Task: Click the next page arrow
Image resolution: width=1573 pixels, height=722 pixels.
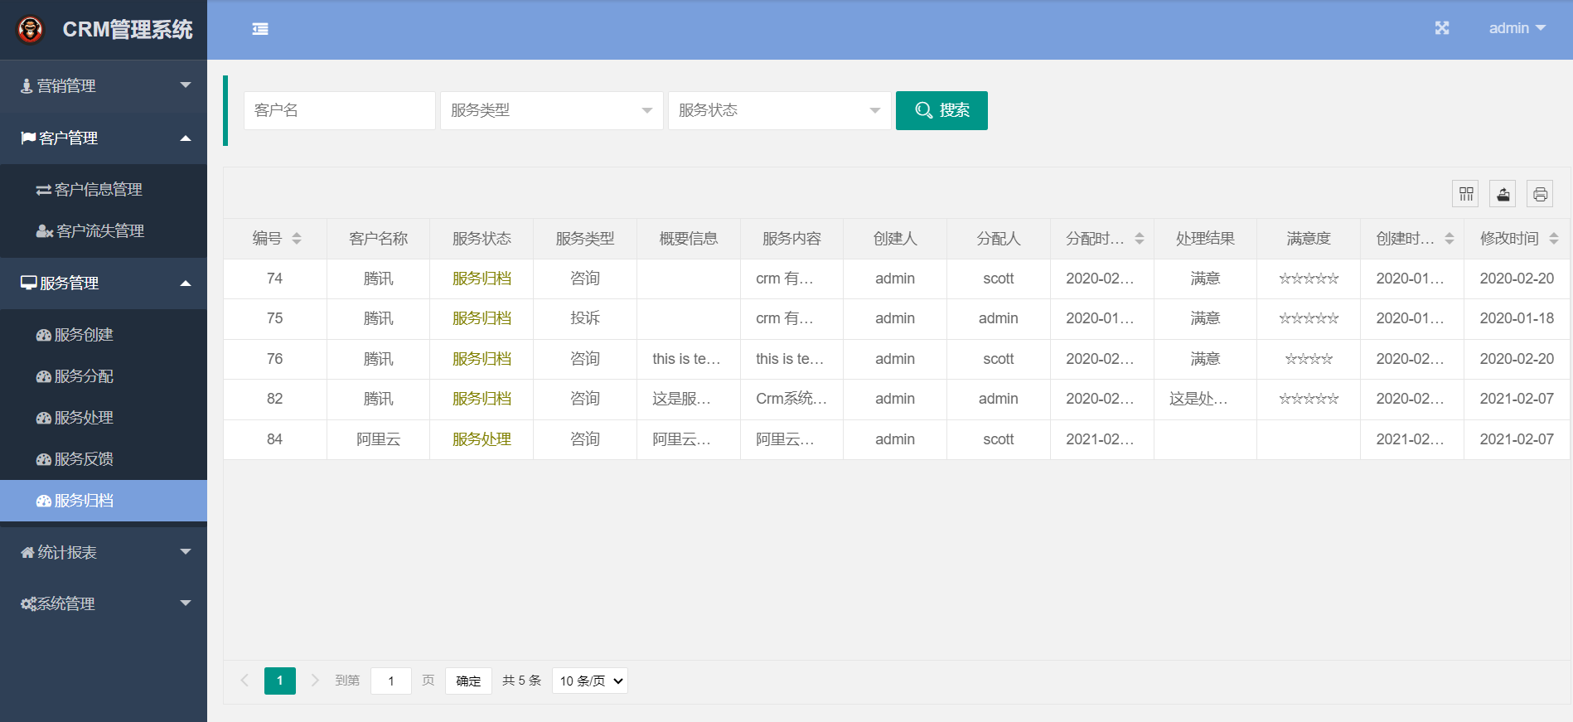Action: tap(315, 681)
